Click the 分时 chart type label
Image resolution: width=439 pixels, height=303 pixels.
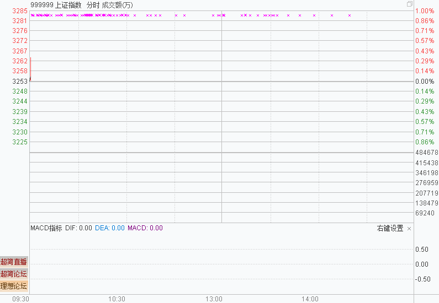pos(93,4)
